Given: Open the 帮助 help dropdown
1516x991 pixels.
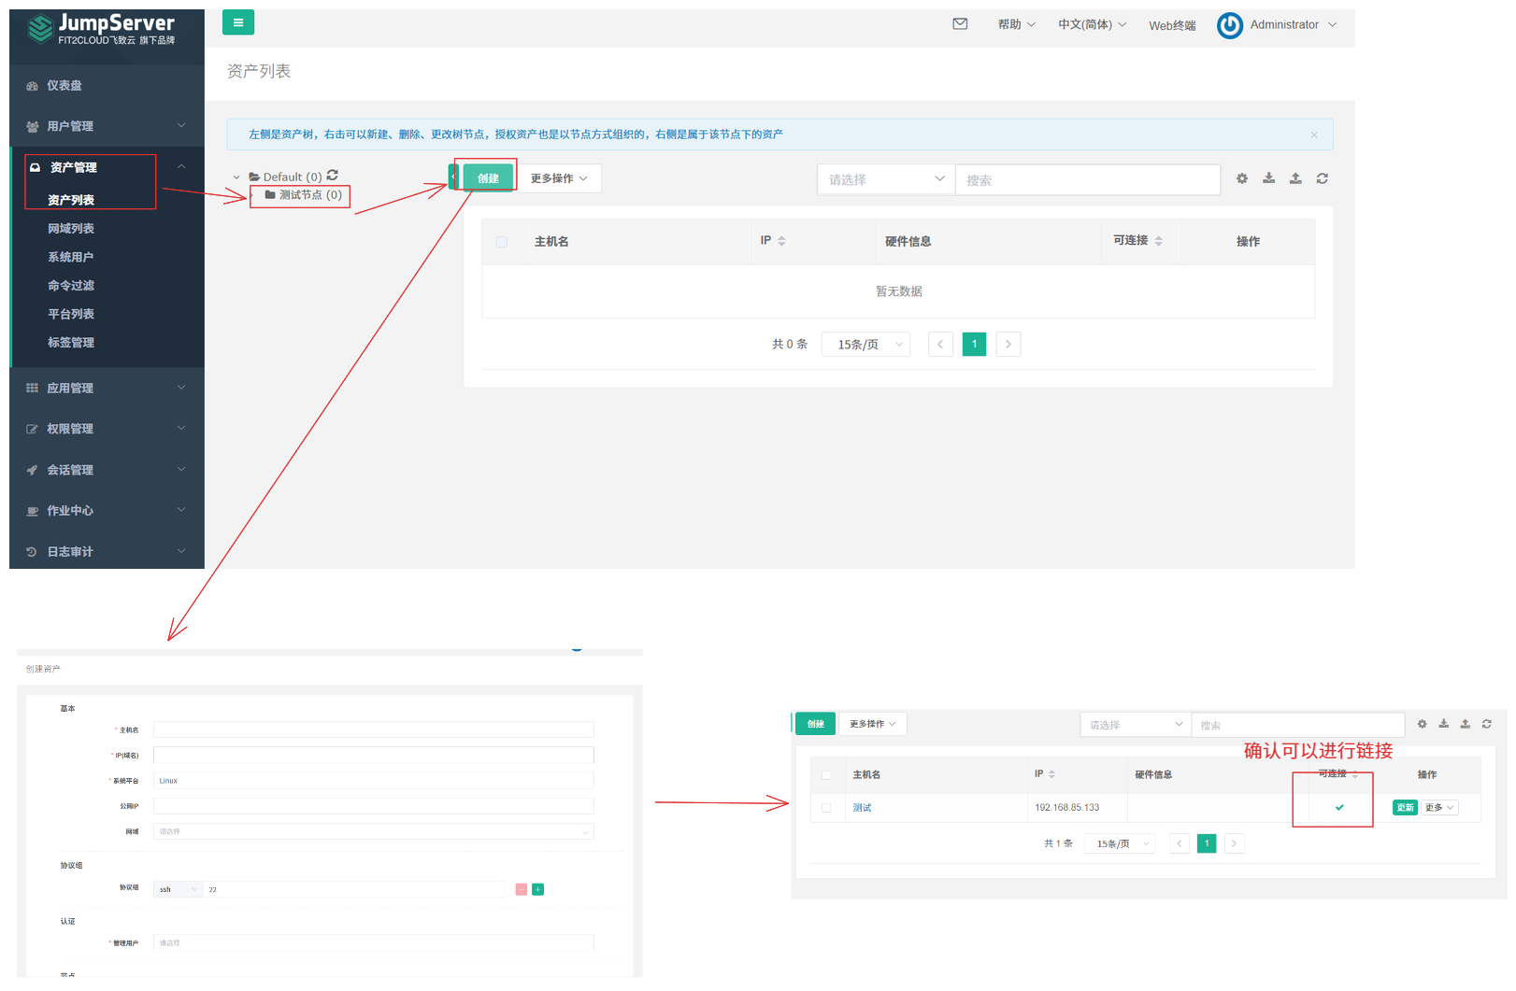Looking at the screenshot, I should [x=1016, y=24].
